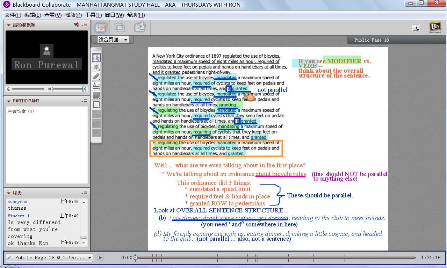Choose the laser pointer tool
This screenshot has width=447, height=268.
point(96,67)
